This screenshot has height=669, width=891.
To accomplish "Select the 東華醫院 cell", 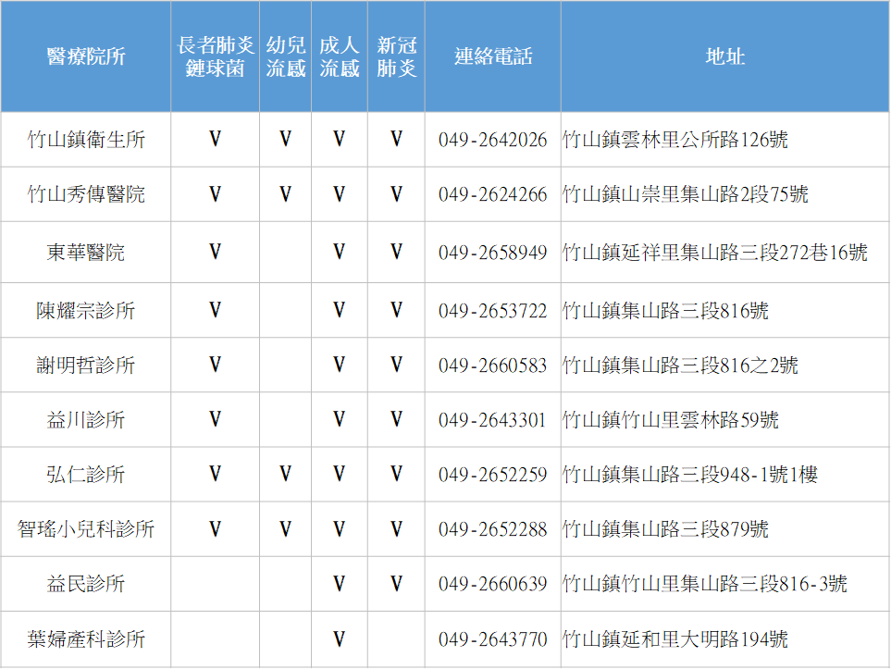I will pyautogui.click(x=86, y=253).
